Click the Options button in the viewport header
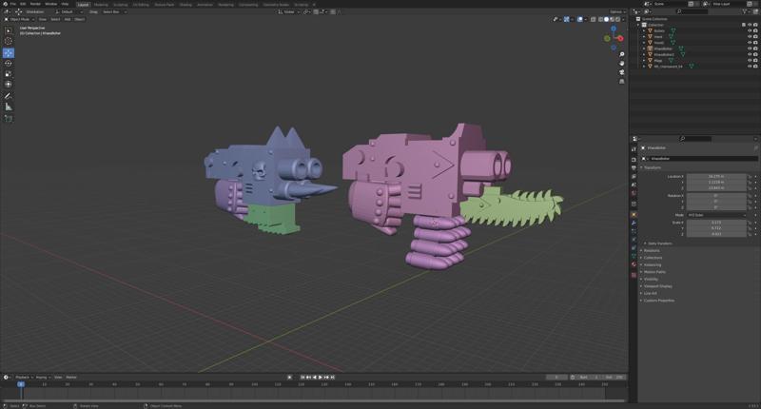 pos(616,11)
